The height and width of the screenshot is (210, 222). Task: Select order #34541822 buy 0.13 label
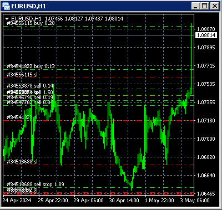point(31,66)
